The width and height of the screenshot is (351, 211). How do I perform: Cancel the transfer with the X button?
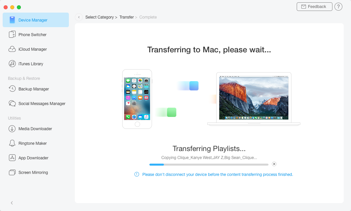click(x=274, y=164)
